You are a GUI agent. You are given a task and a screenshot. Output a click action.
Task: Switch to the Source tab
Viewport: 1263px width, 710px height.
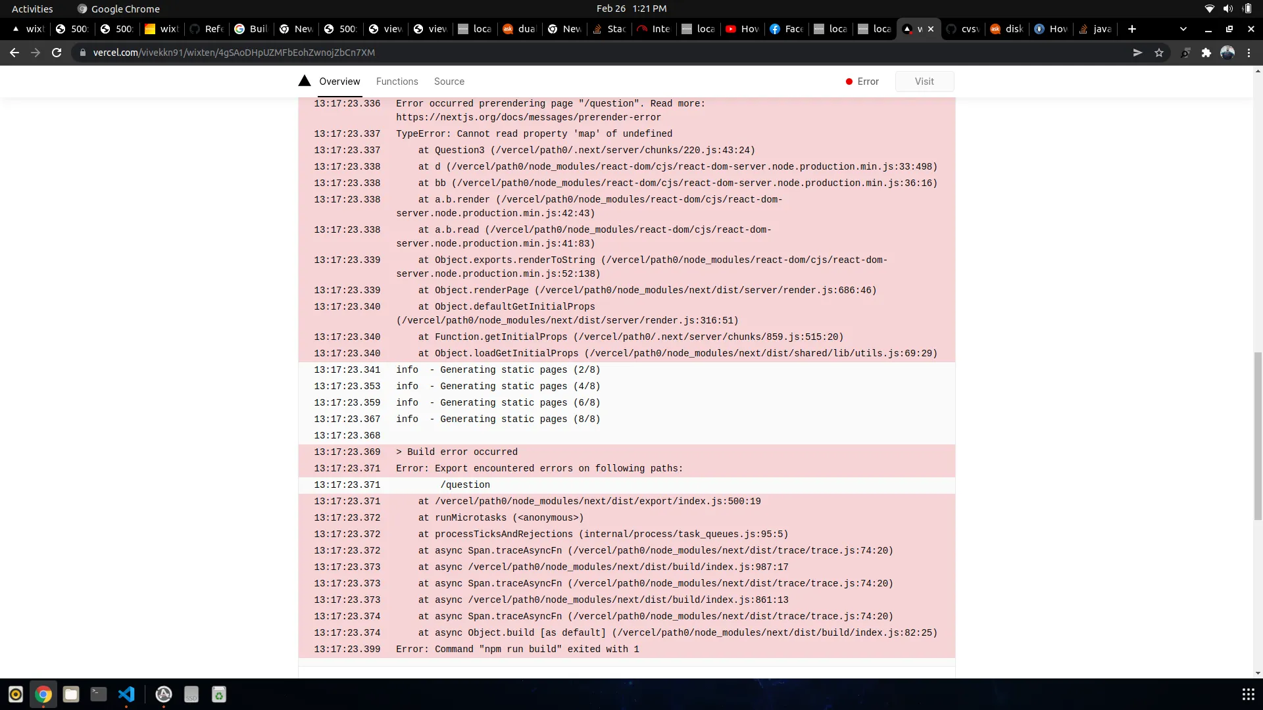[x=449, y=82]
